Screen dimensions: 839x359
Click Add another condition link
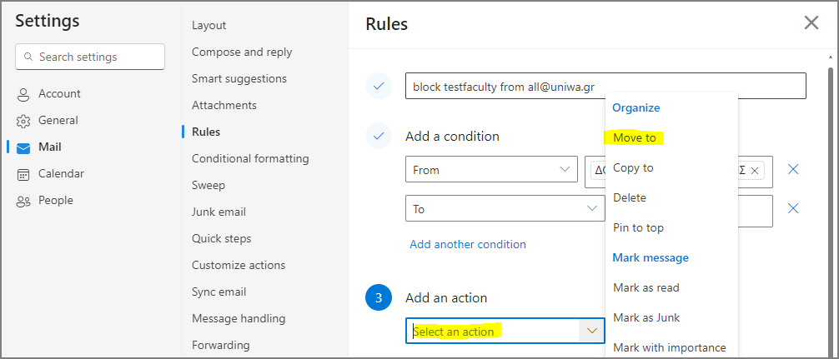pyautogui.click(x=468, y=244)
